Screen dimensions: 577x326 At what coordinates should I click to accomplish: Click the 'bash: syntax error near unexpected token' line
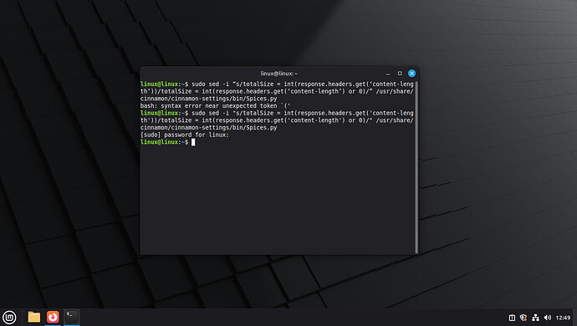tap(215, 105)
